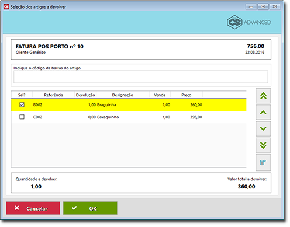Jump to first row with double up arrow
Viewport: 290px width, 227px height.
coord(263,96)
